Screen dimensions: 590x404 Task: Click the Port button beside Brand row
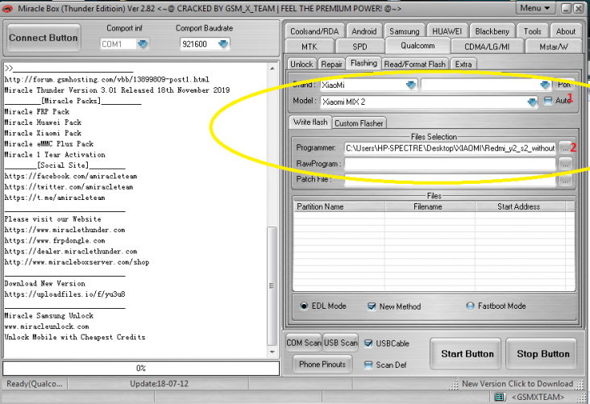click(x=564, y=85)
